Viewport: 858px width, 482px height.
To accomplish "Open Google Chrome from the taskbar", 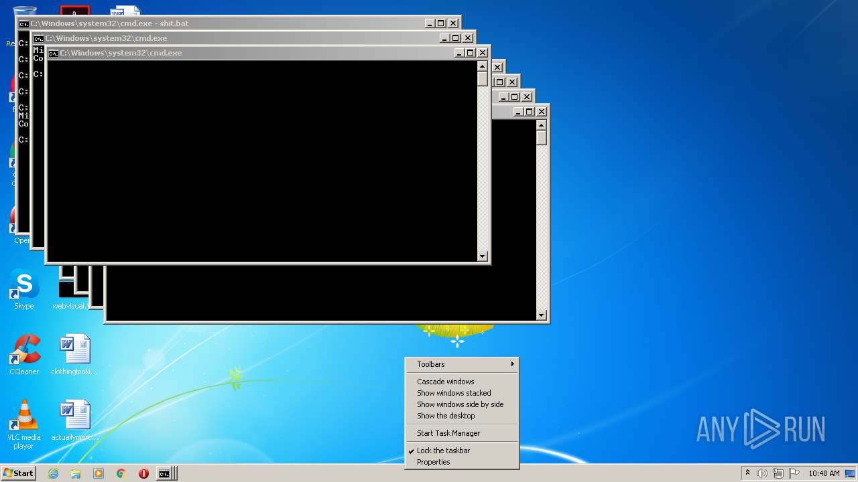I will click(x=121, y=473).
